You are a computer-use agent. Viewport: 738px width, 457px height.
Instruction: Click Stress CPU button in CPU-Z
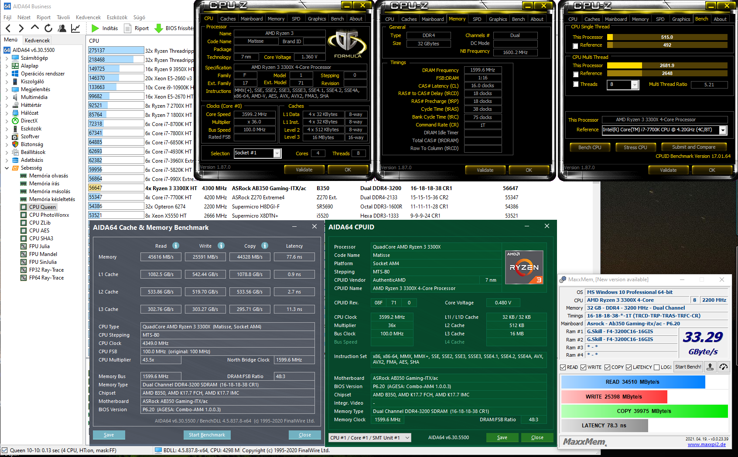coord(635,147)
